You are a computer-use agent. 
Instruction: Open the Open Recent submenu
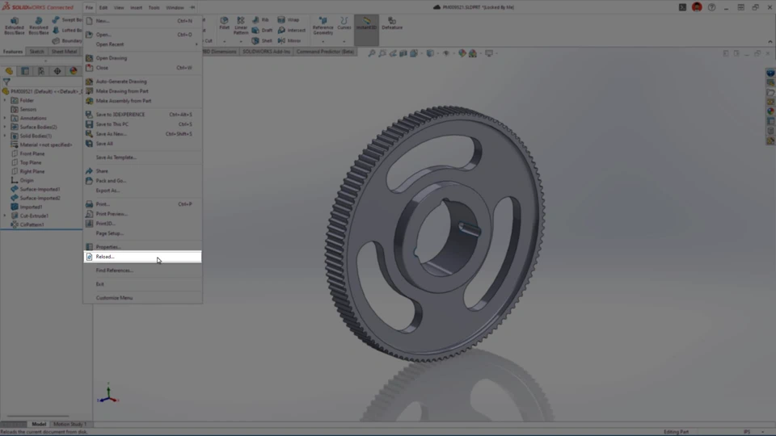pyautogui.click(x=142, y=44)
